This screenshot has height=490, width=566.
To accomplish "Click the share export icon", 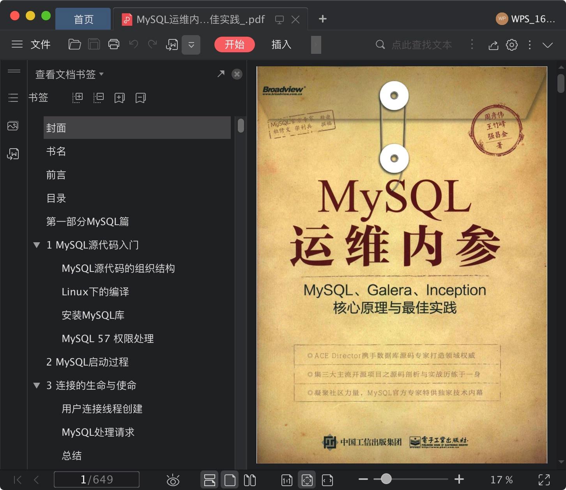I will click(493, 45).
